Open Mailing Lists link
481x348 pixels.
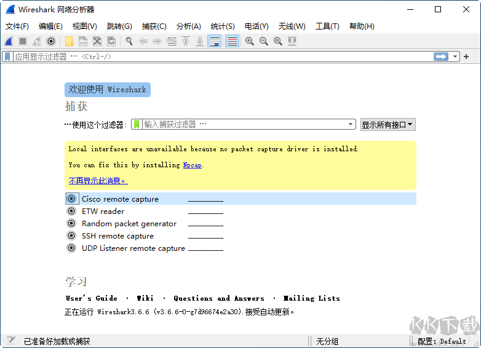pos(312,298)
